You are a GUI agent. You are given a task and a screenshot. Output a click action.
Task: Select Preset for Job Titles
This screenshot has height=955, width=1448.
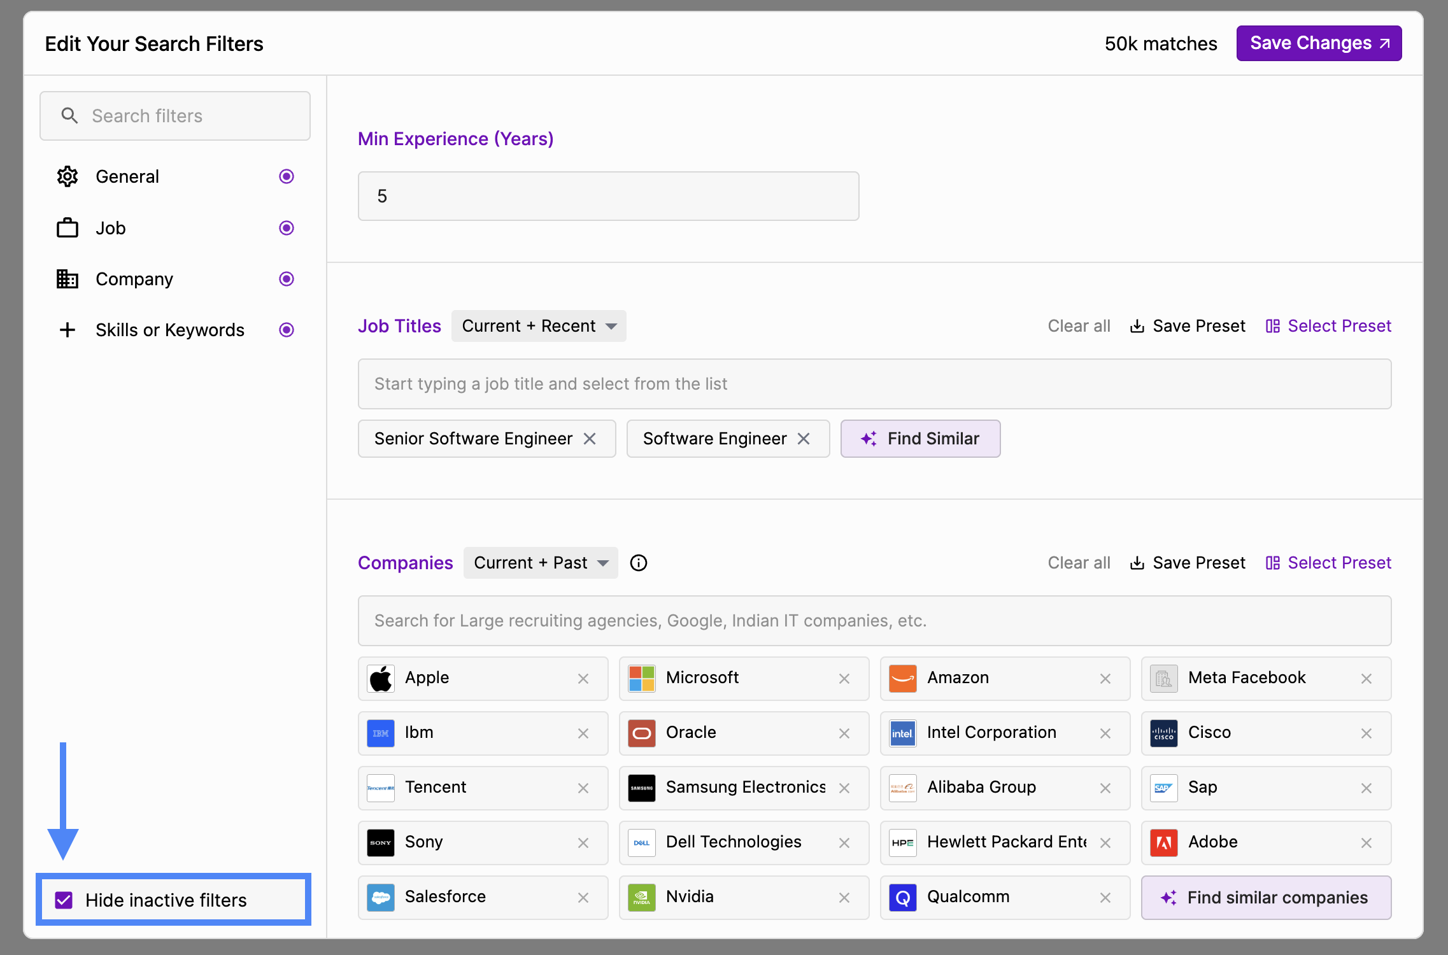(x=1328, y=326)
